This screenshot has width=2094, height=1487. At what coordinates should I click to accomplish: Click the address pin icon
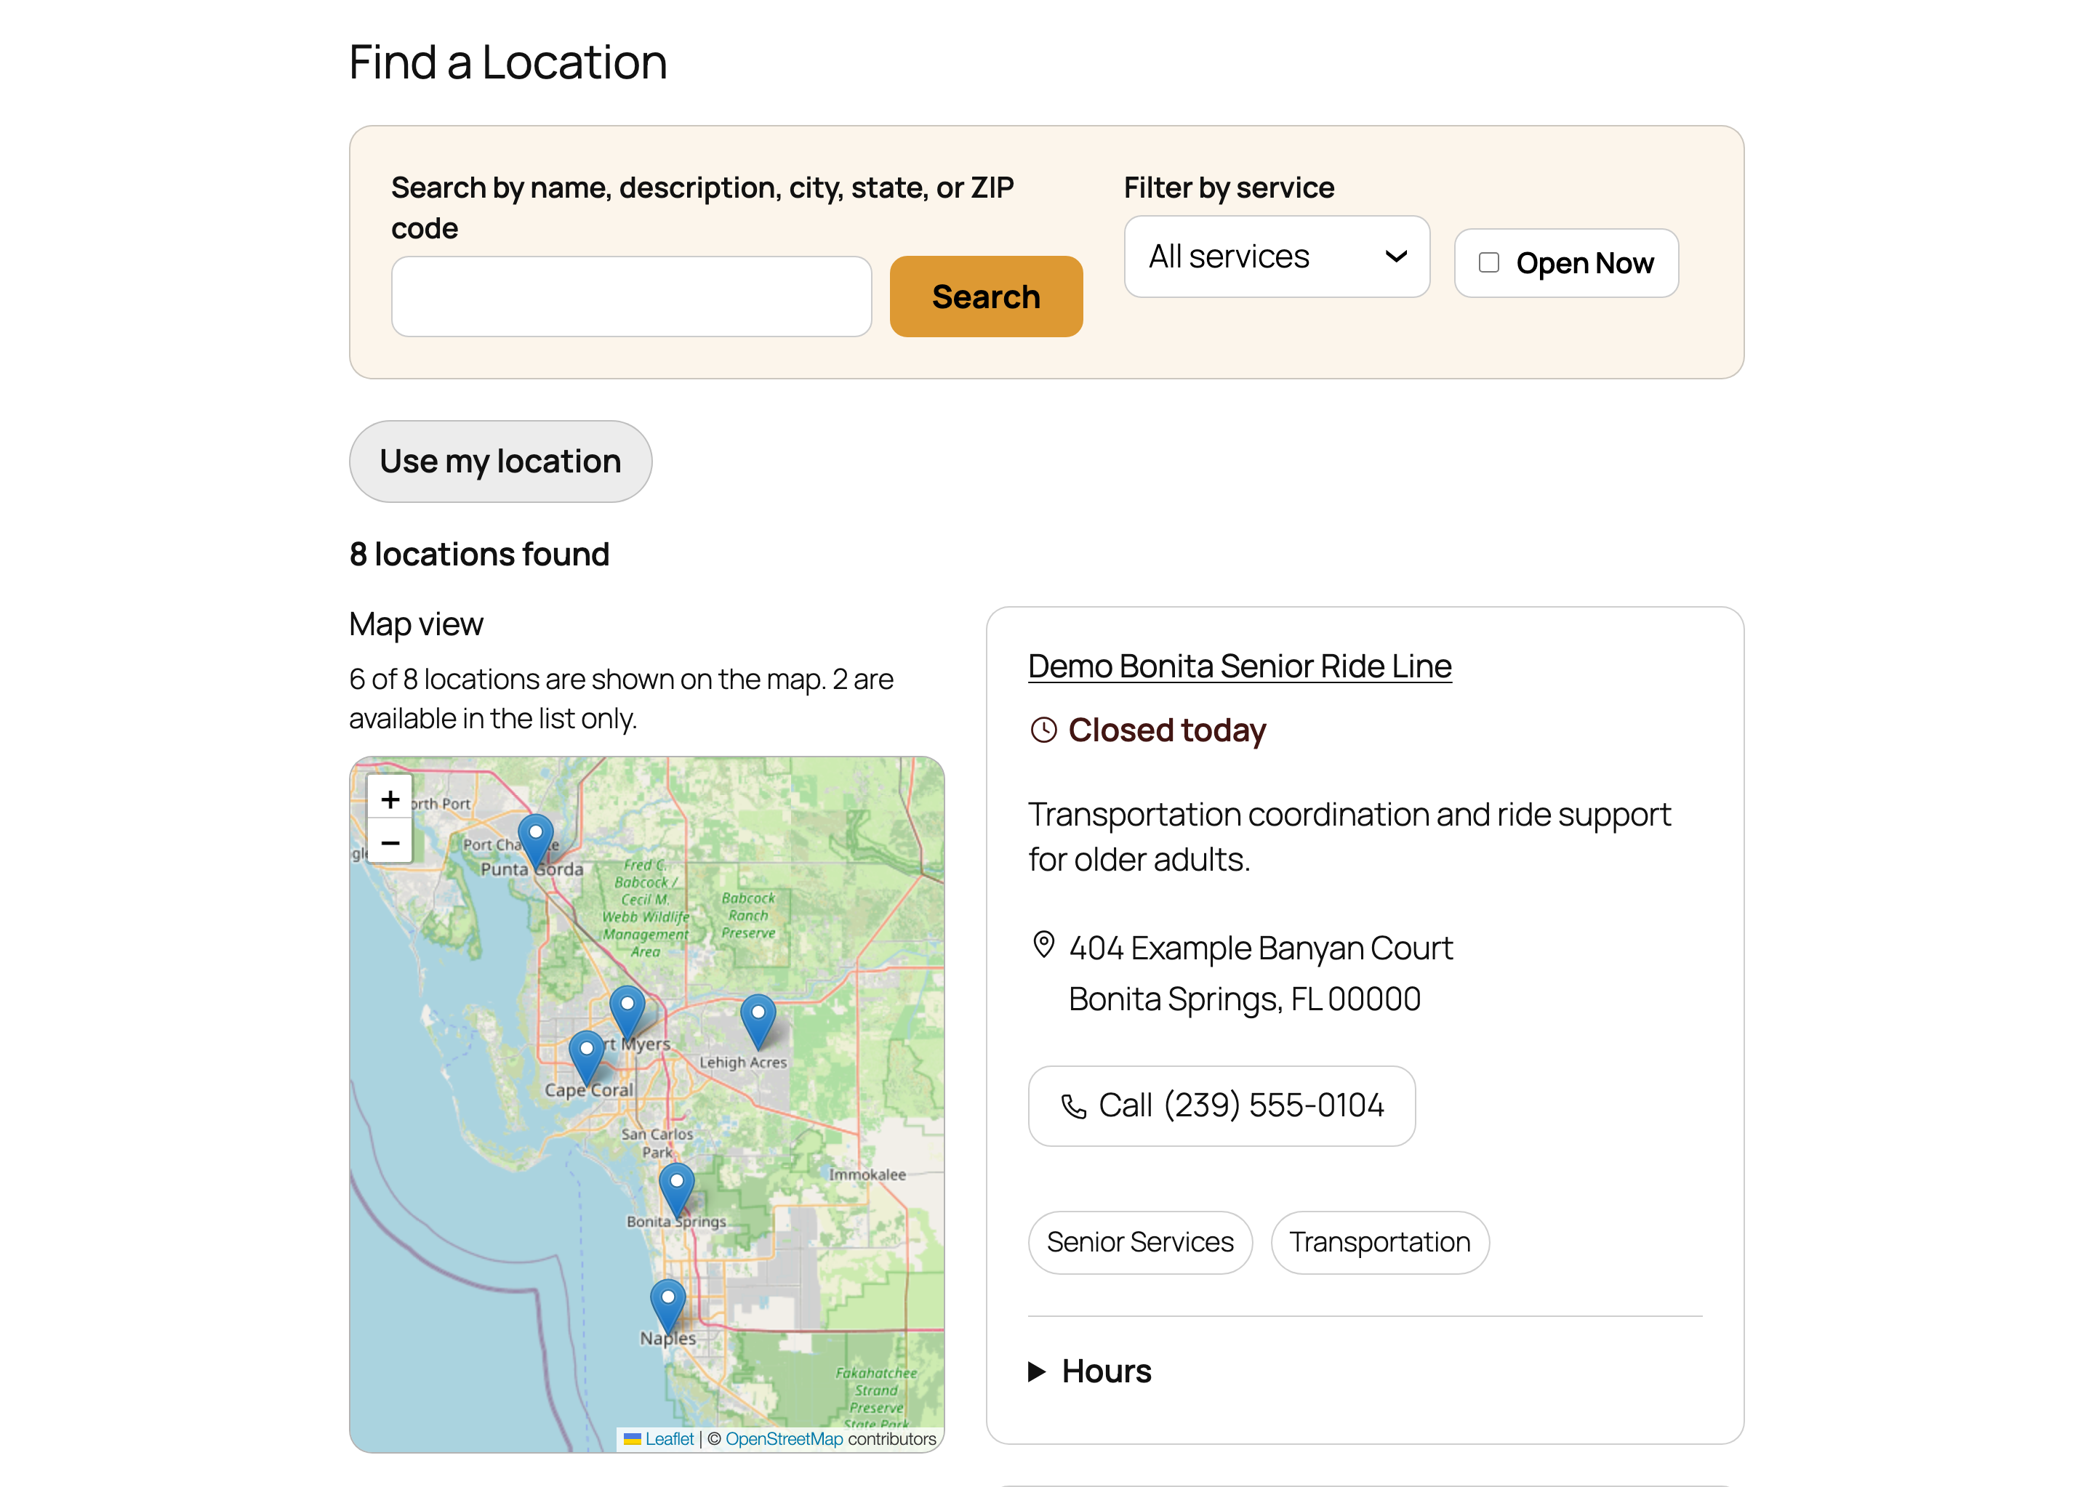point(1043,945)
